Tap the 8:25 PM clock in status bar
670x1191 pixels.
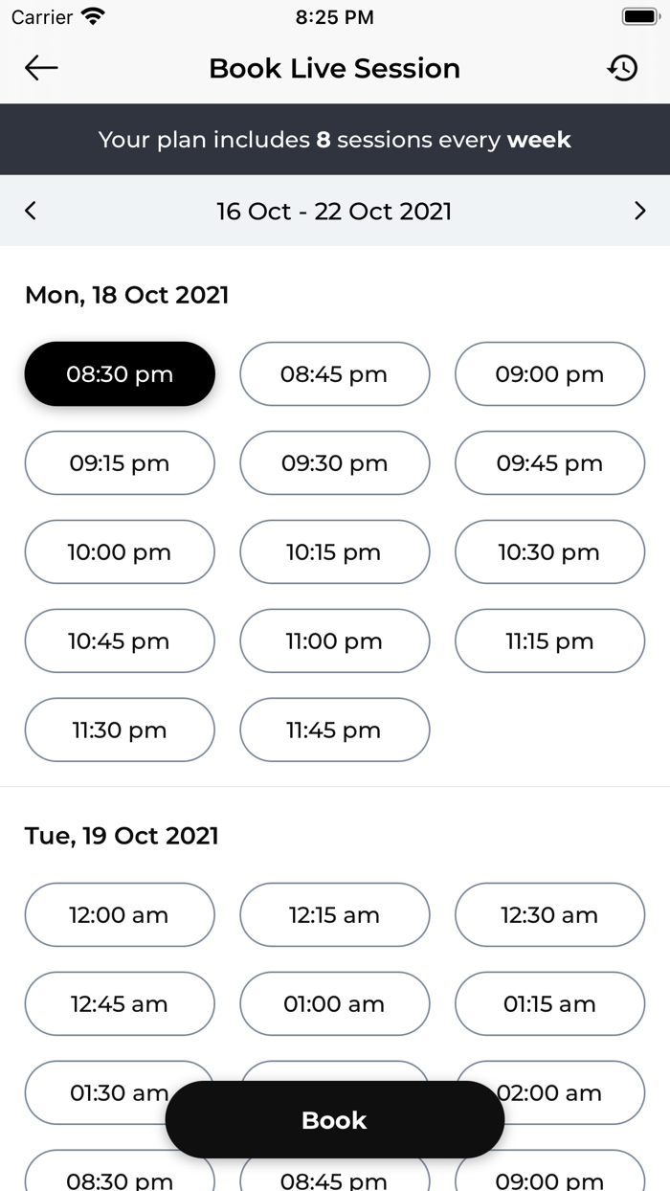[x=334, y=16]
